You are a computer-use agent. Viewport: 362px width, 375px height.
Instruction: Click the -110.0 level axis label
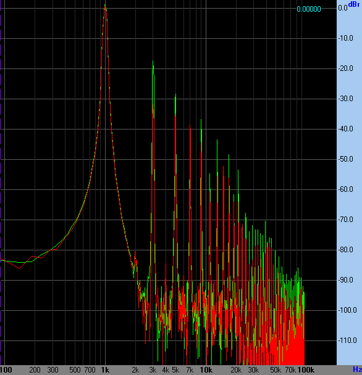coord(347,340)
